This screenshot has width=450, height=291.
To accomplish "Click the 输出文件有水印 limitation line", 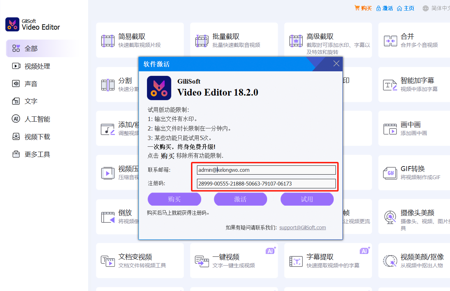I will [173, 119].
